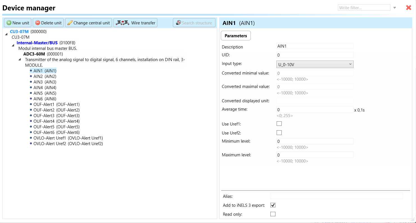The height and width of the screenshot is (223, 416).
Task: Select OVLO-Alert Uref2 tree item
Action: click(x=68, y=144)
